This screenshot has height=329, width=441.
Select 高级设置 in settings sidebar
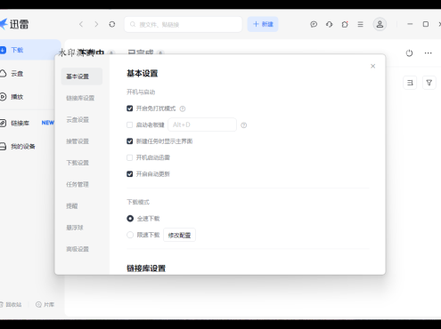(78, 249)
